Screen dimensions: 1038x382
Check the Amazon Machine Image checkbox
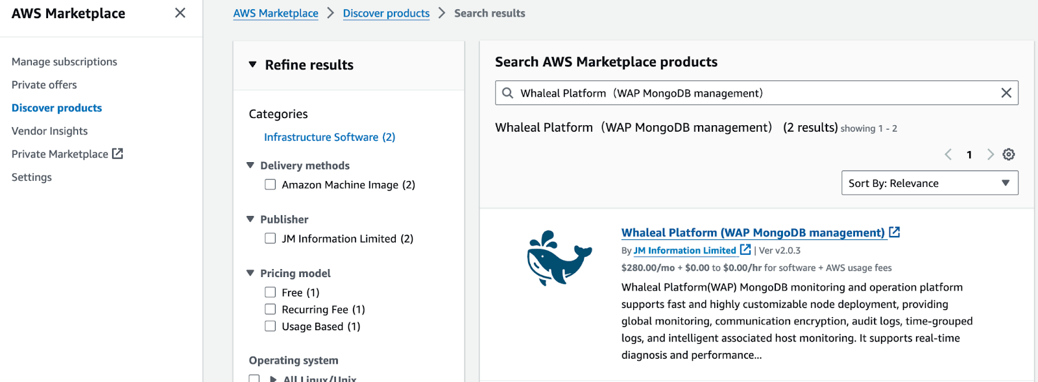tap(271, 185)
